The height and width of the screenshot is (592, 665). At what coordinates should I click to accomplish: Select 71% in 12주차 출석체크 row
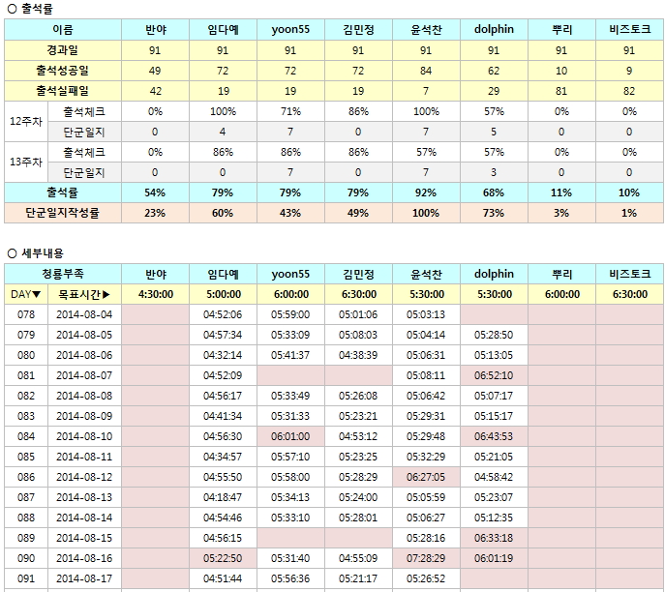(290, 111)
